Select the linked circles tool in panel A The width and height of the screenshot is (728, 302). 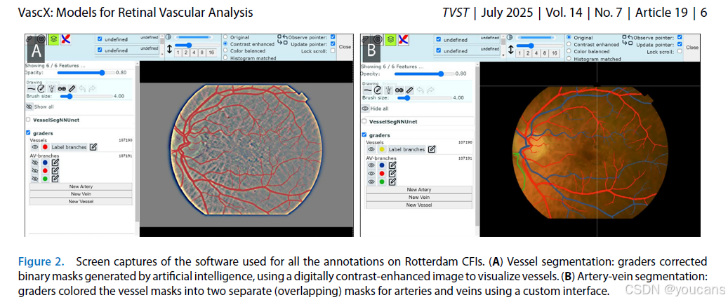click(62, 88)
